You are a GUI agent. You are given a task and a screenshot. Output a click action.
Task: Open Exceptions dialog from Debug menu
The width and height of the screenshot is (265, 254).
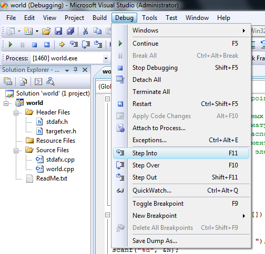pyautogui.click(x=181, y=140)
